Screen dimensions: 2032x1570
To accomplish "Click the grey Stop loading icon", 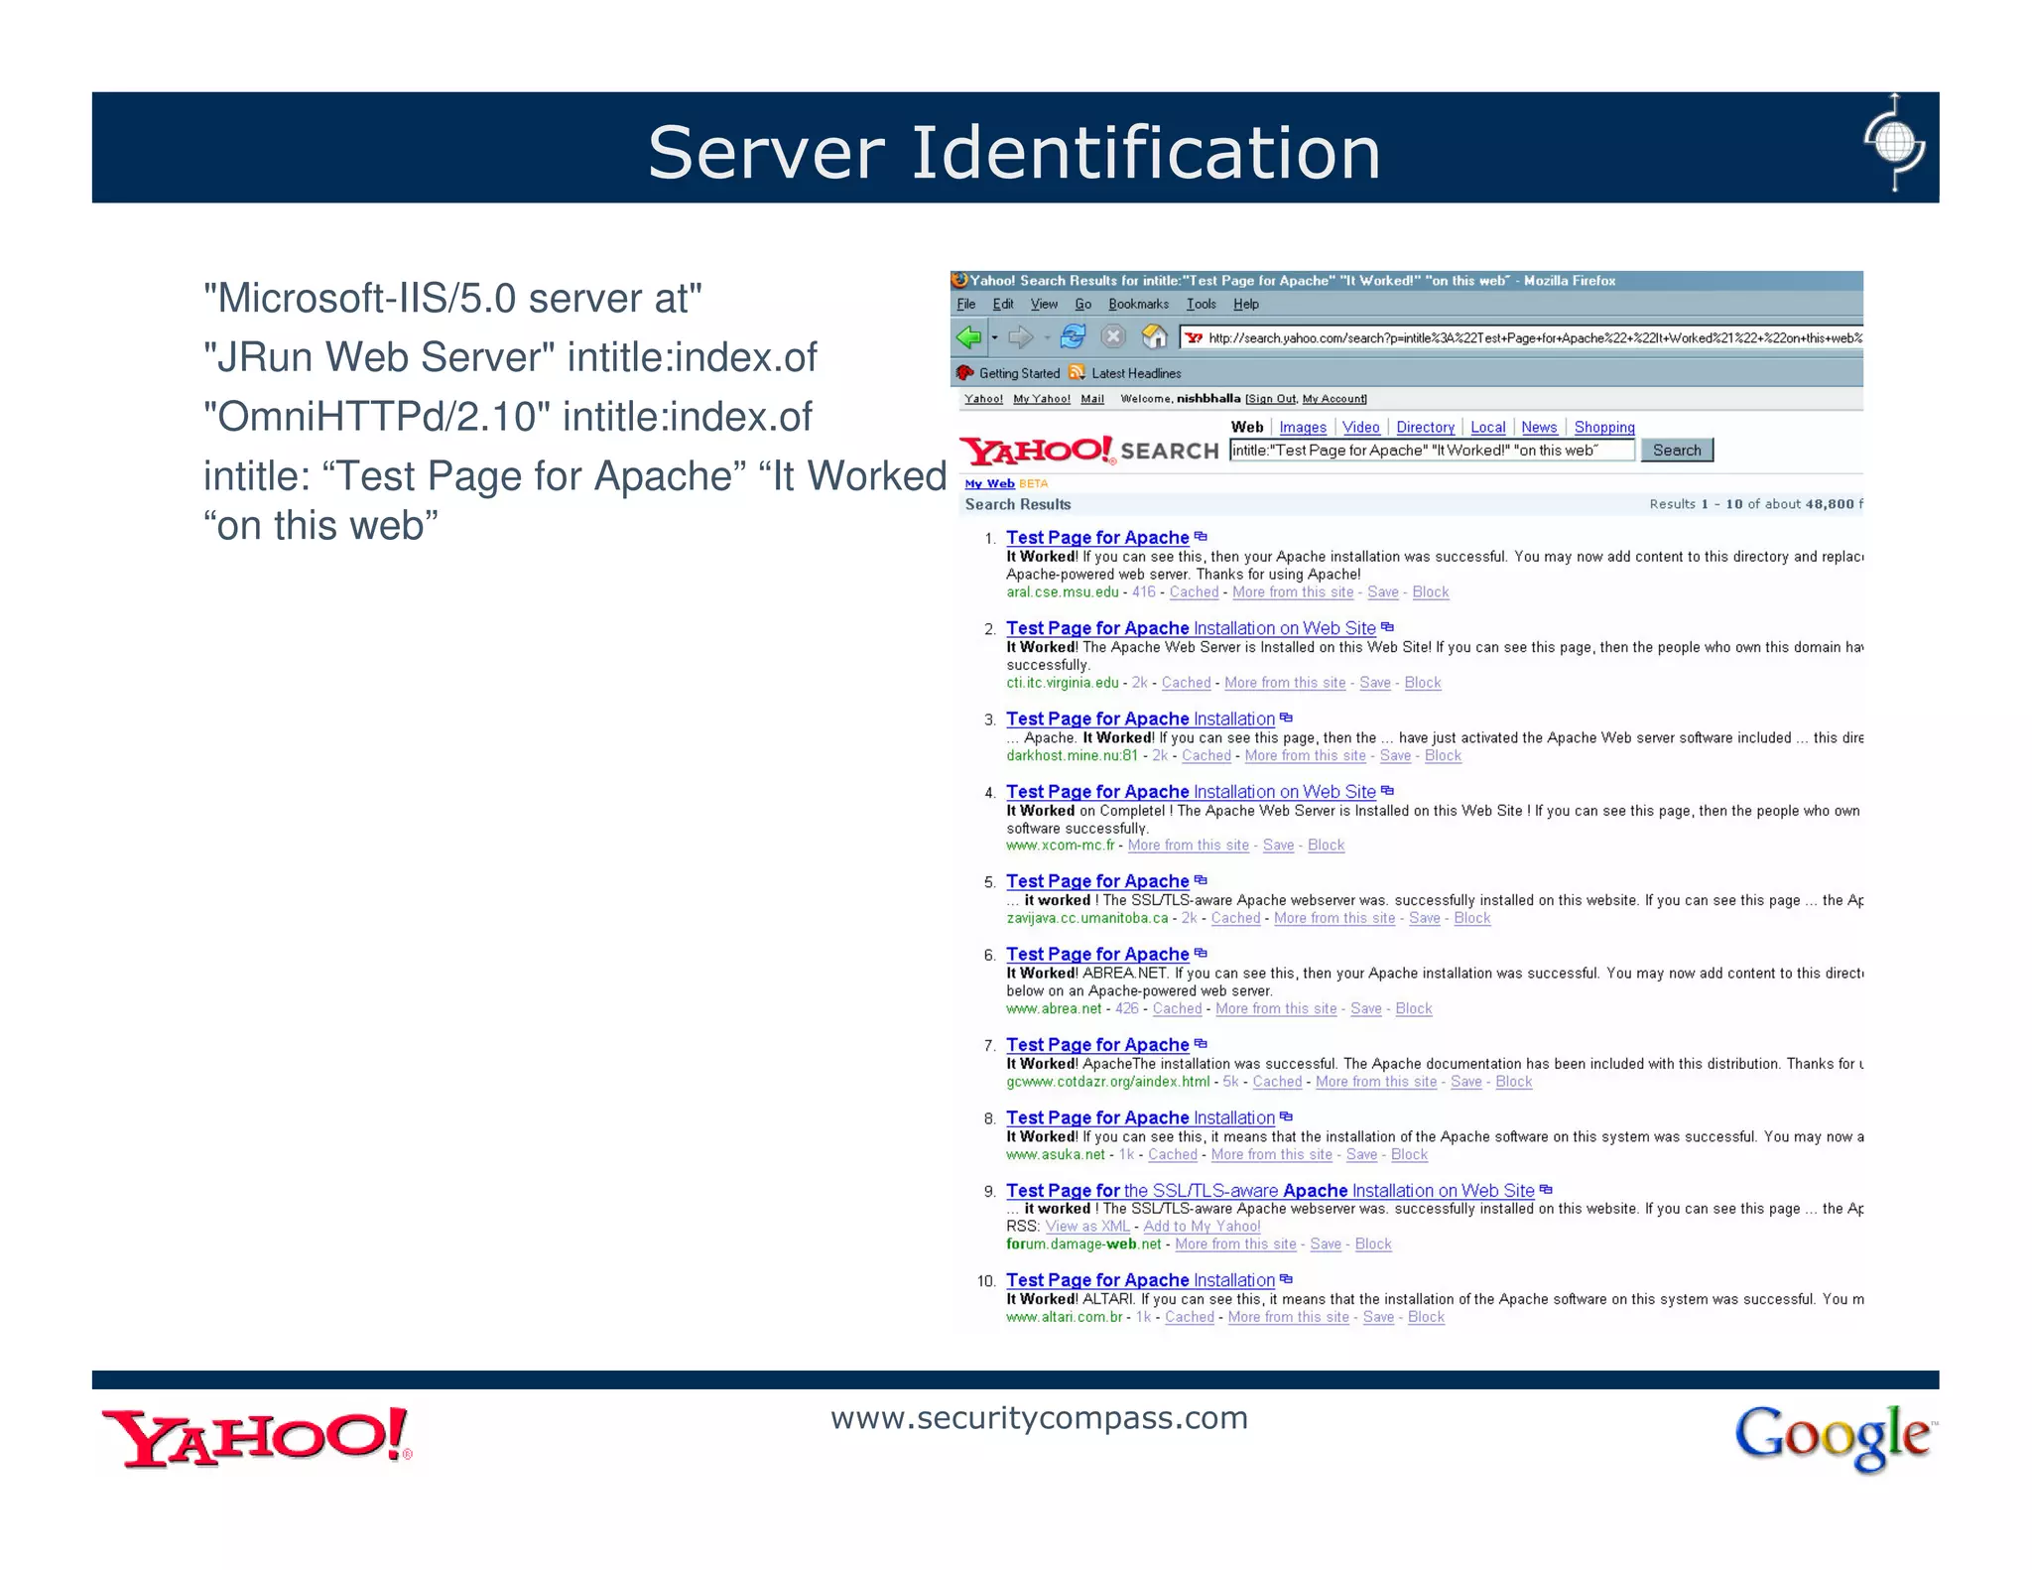I will pyautogui.click(x=1113, y=337).
